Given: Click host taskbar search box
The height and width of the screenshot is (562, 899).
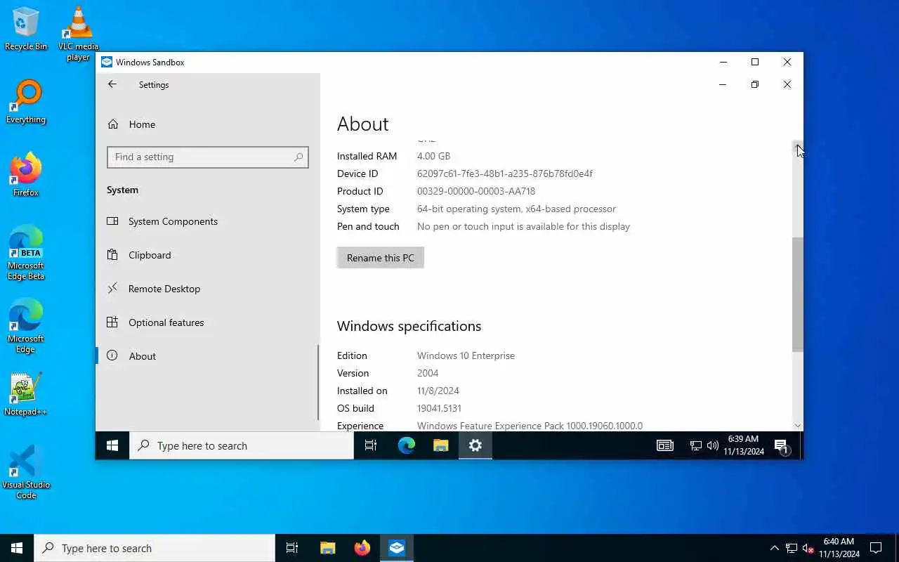Looking at the screenshot, I should [155, 548].
